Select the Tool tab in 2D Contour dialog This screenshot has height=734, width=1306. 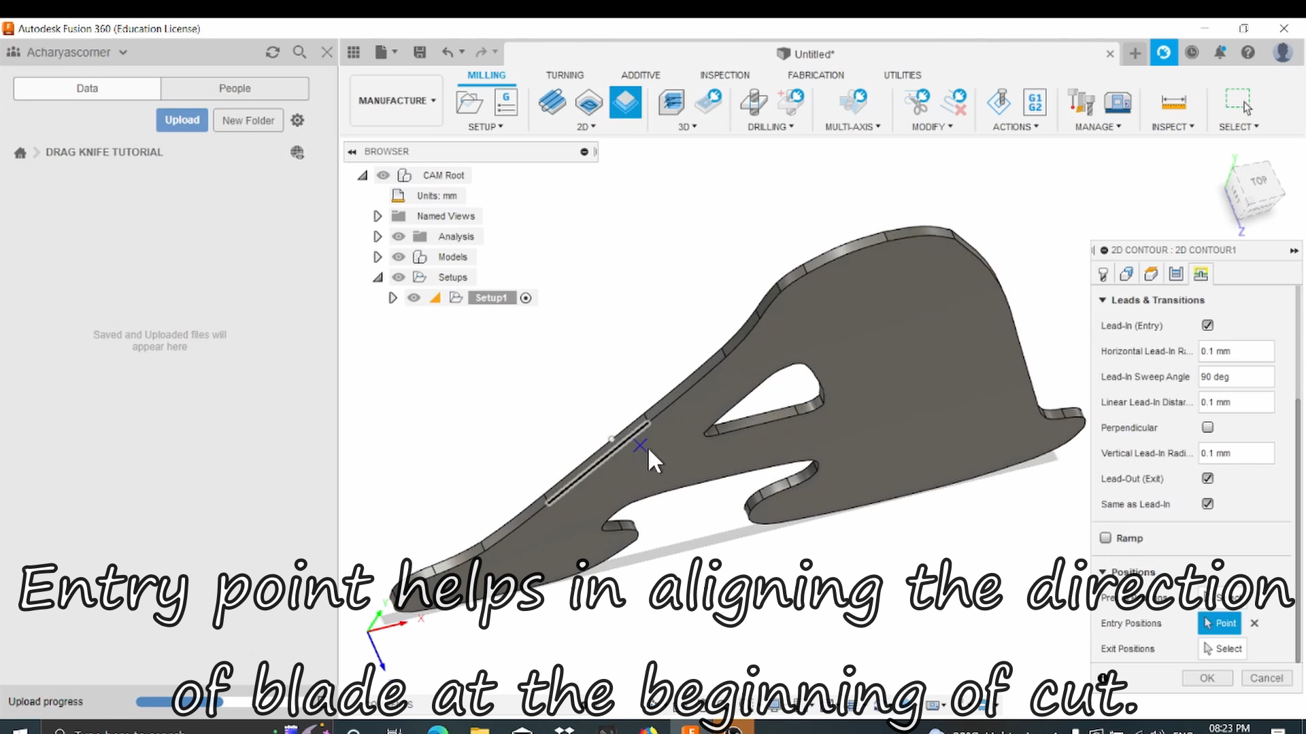pos(1103,274)
